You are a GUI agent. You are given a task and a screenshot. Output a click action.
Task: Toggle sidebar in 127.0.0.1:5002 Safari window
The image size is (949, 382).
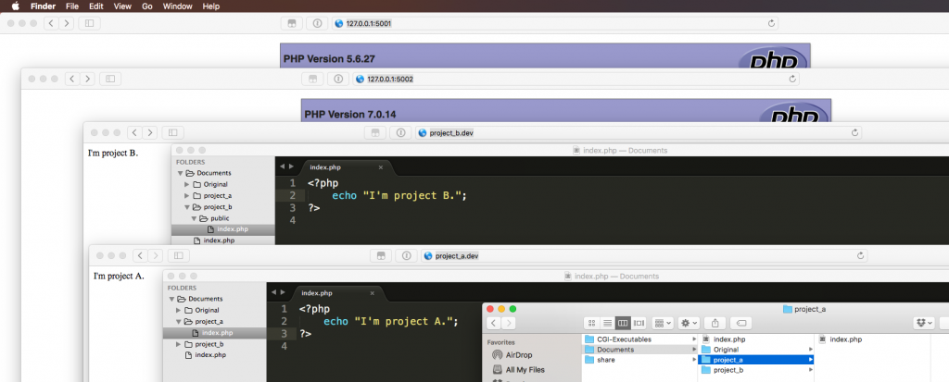point(112,79)
